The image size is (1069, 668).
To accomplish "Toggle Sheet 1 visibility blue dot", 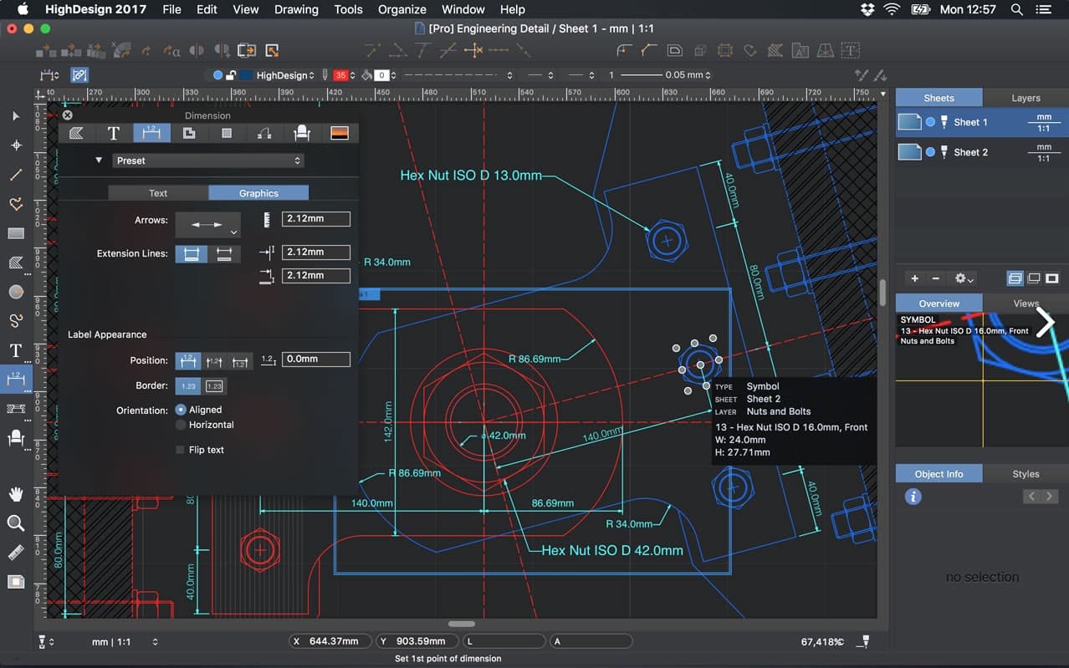I will click(x=930, y=122).
